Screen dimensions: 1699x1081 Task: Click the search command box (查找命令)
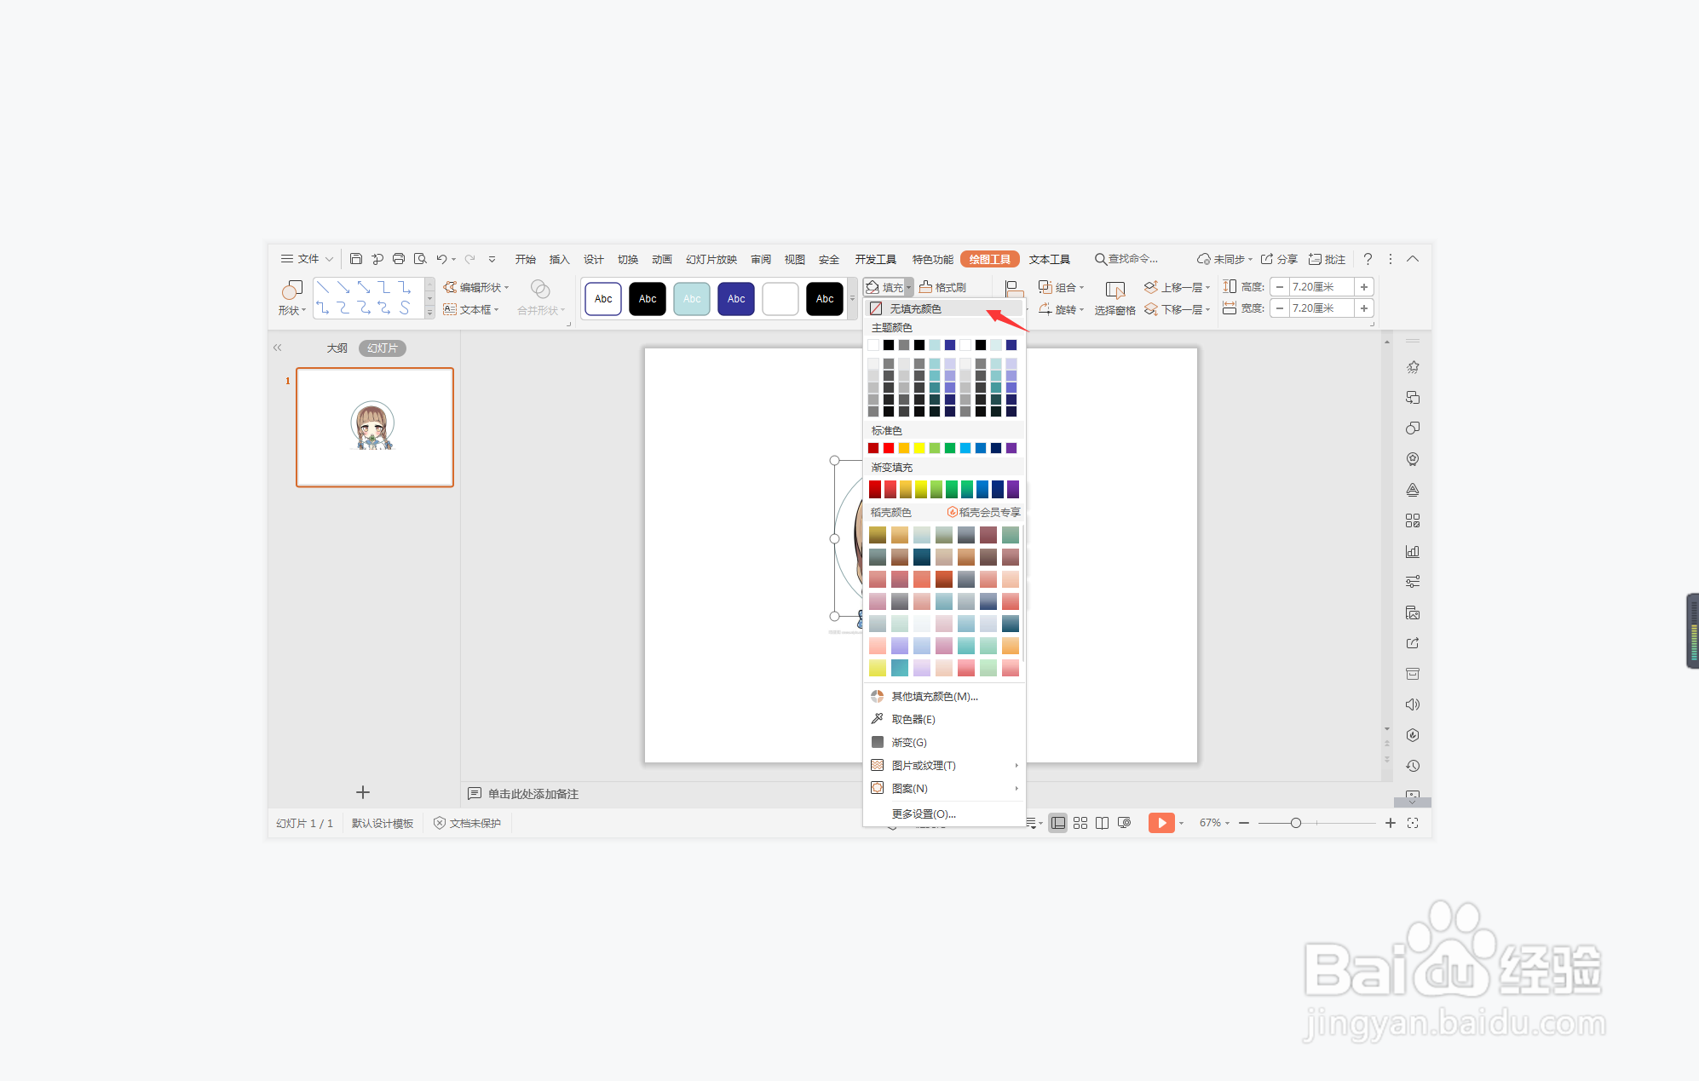tap(1126, 259)
